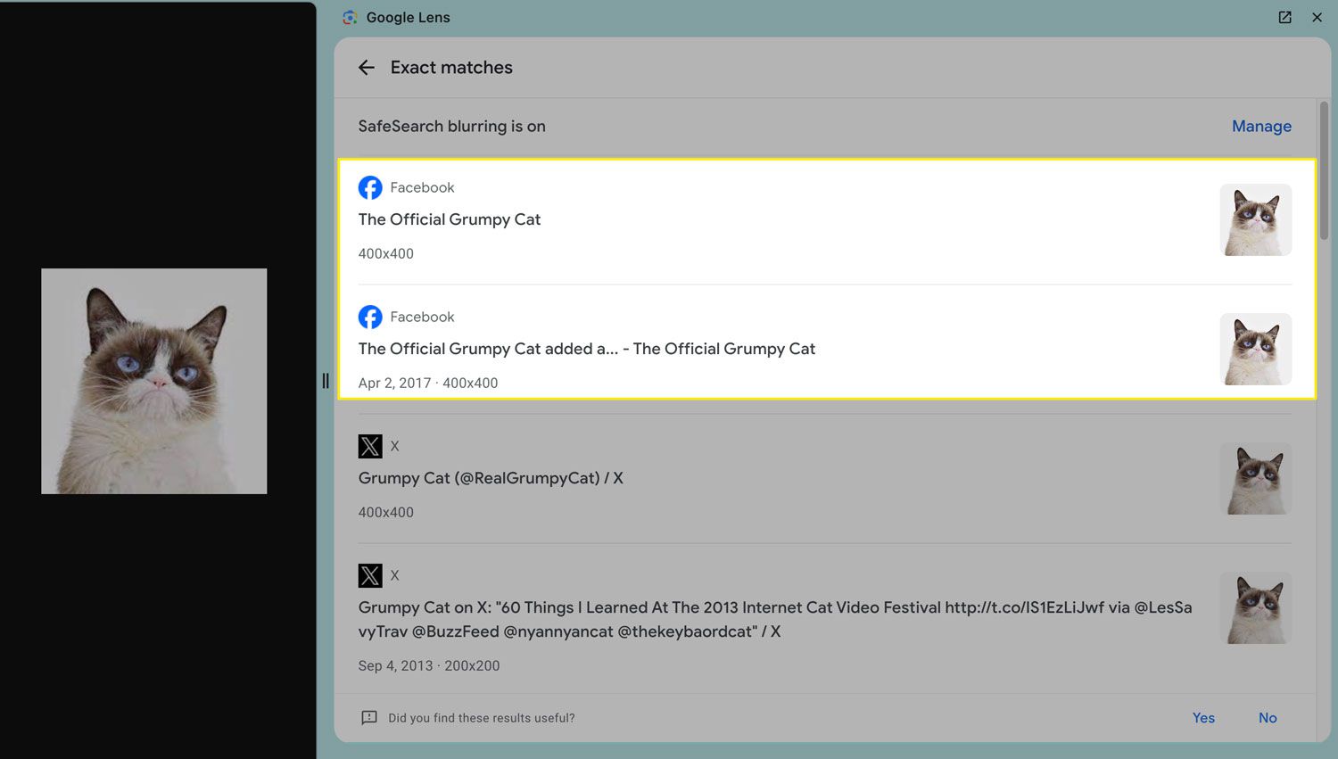Click 'Apr 2, 2017 · 400x400' text
The image size is (1338, 759).
coord(428,383)
